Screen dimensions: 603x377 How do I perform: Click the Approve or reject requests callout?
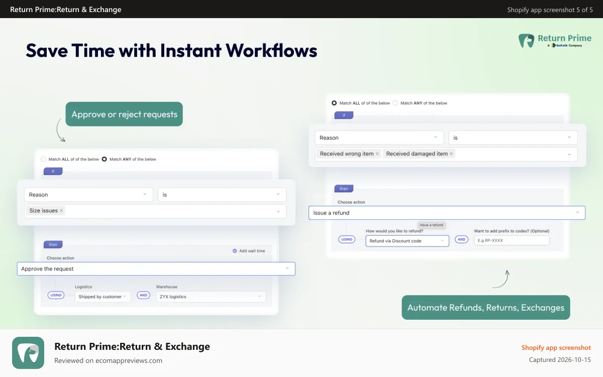(124, 114)
